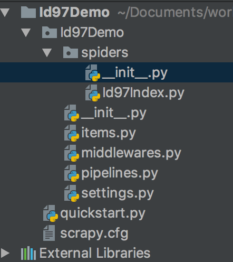The image size is (233, 262).
Task: Select __init__.py inside spiders folder
Action: (x=135, y=73)
